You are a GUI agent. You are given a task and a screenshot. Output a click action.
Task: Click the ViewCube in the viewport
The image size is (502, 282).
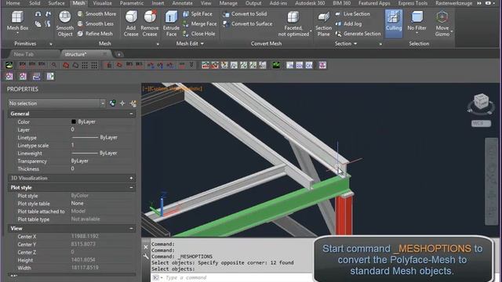coord(481,102)
